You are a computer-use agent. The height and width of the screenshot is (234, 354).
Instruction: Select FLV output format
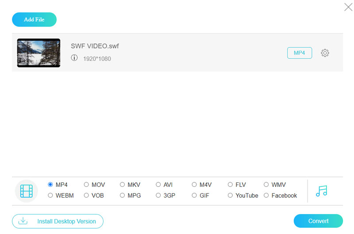[x=231, y=185]
